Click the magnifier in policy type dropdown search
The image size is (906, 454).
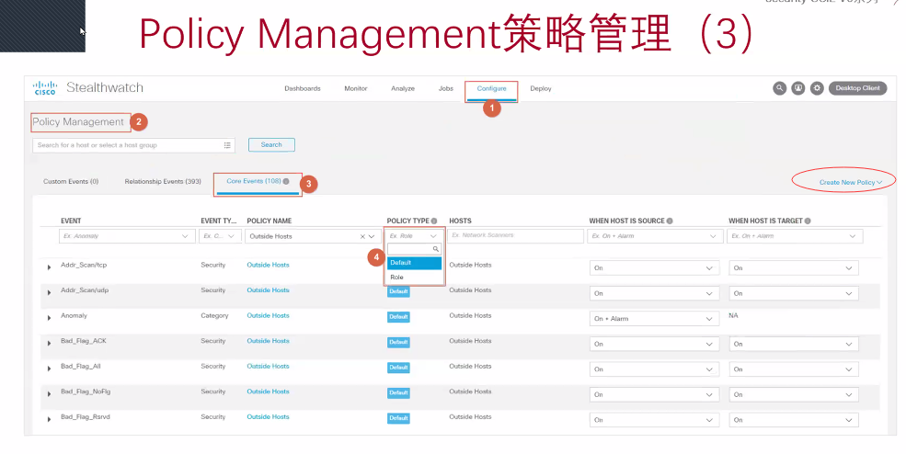coord(436,249)
